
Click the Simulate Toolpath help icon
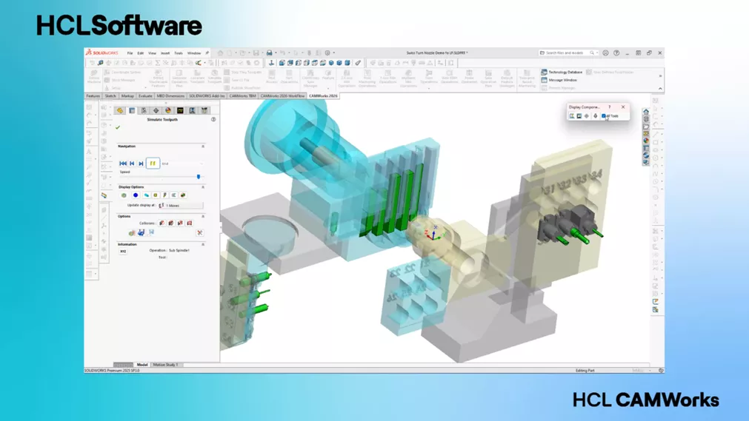pyautogui.click(x=213, y=119)
